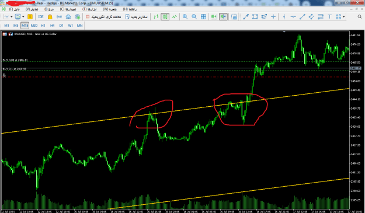Image resolution: width=365 pixels, height=213 pixels.
Task: Toggle auto-scroll to latest bar
Action: pyautogui.click(x=214, y=17)
